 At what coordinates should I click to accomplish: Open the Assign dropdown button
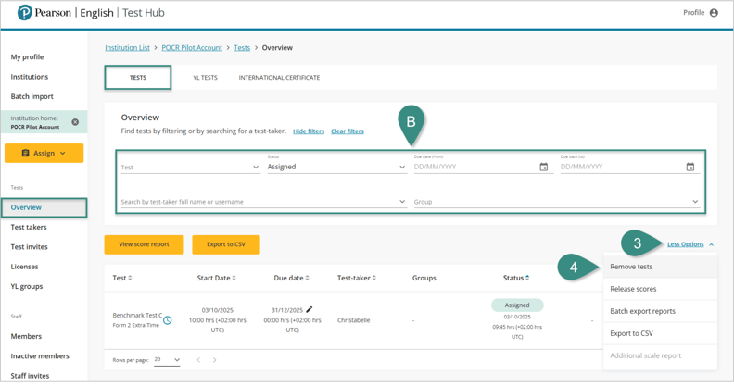(x=44, y=153)
